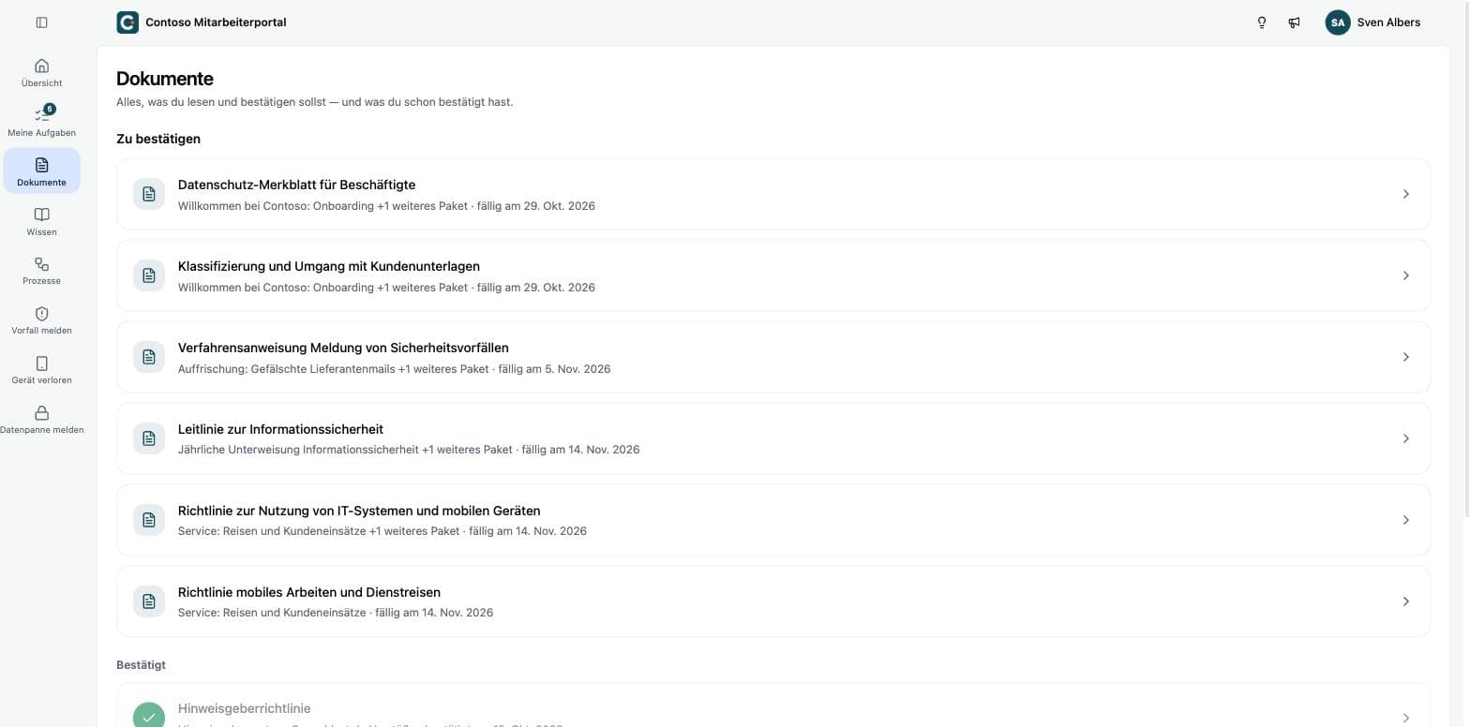Click the Leitlinie zur Informationssicherheit title
1470x727 pixels.
tap(280, 429)
